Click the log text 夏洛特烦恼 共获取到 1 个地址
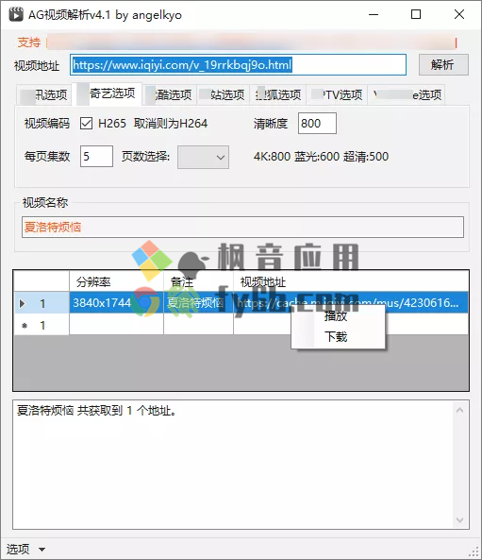Image resolution: width=482 pixels, height=560 pixels. tap(96, 411)
